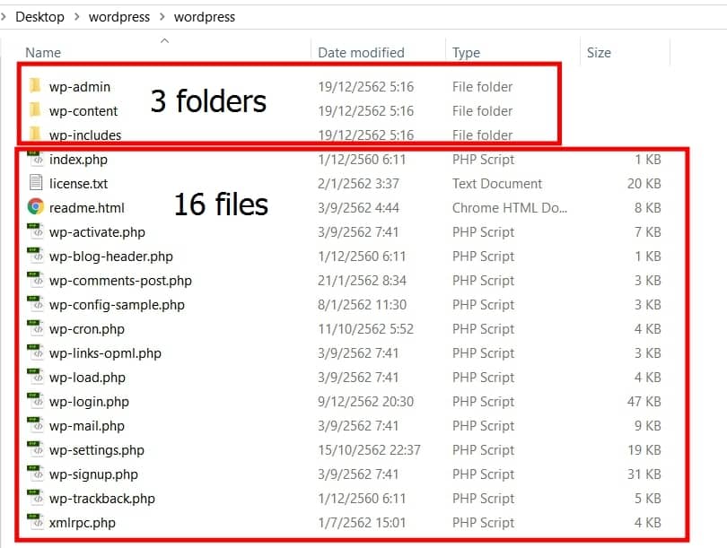Click the wp-signup.php file icon

[35, 473]
